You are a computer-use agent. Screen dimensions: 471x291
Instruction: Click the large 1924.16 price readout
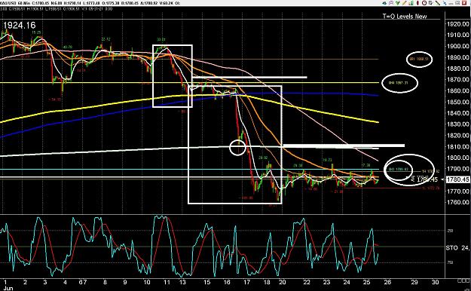(20, 26)
